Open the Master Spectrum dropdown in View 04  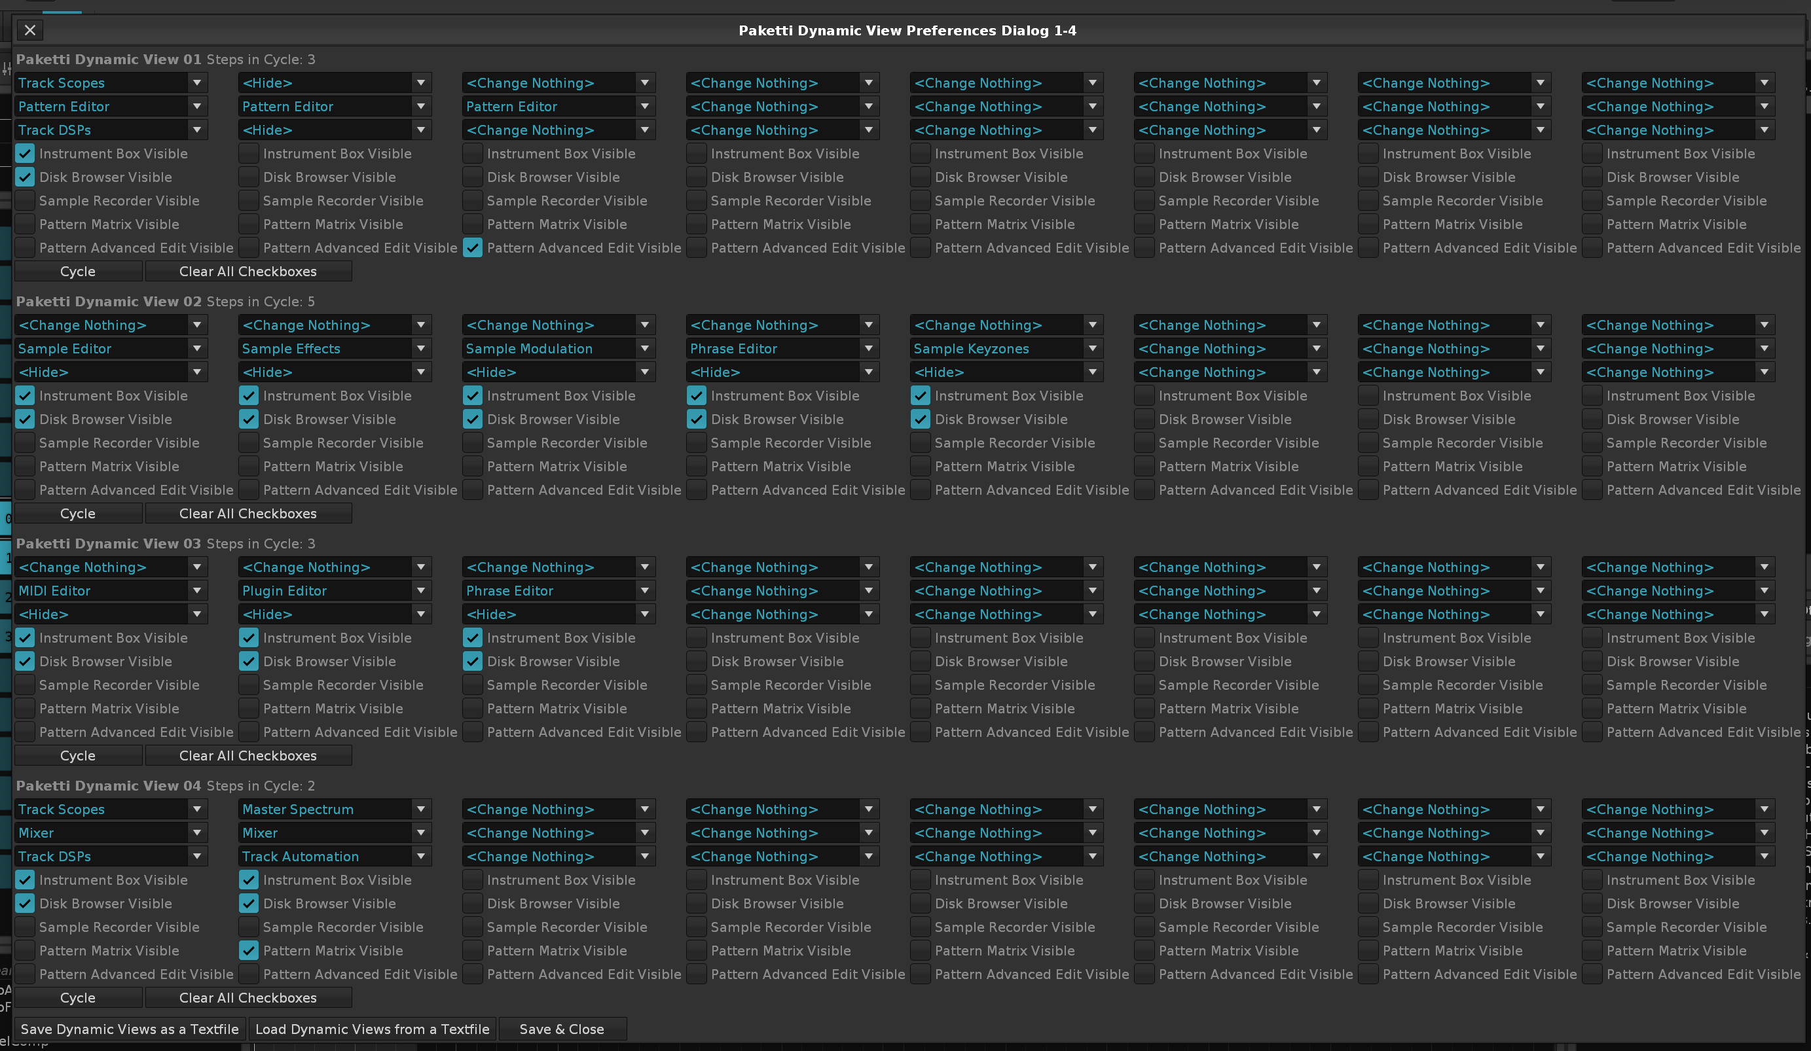click(x=335, y=809)
